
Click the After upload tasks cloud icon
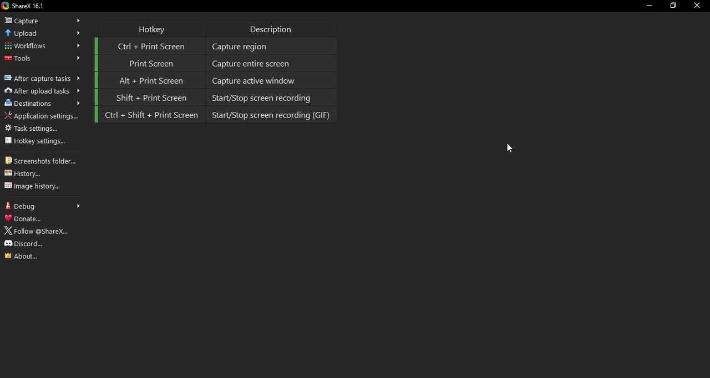(x=8, y=91)
